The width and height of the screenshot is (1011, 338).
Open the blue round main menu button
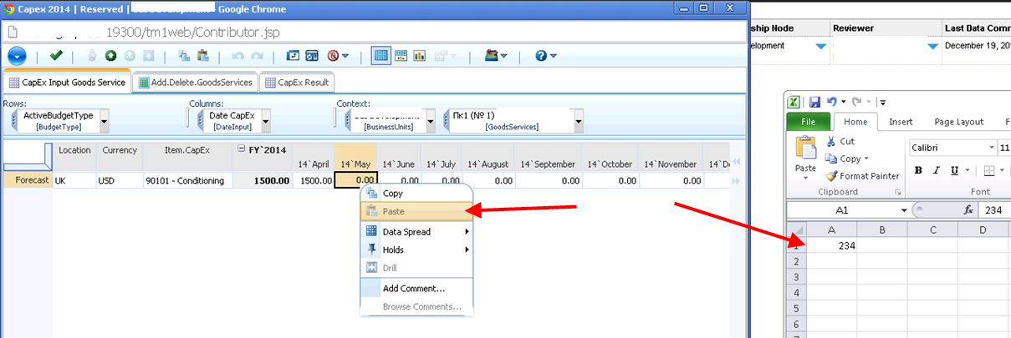16,56
